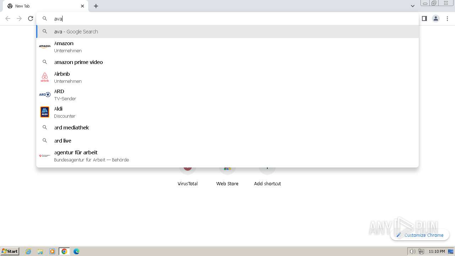The height and width of the screenshot is (256, 455).
Task: Click the address bar containing 'ava'
Action: point(227,18)
